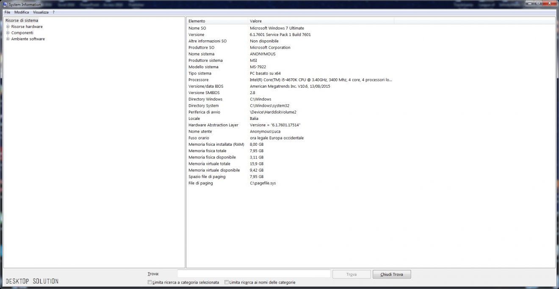Click the Microsoft Windows 7 Ultimate value
The width and height of the screenshot is (559, 289).
[x=277, y=28]
